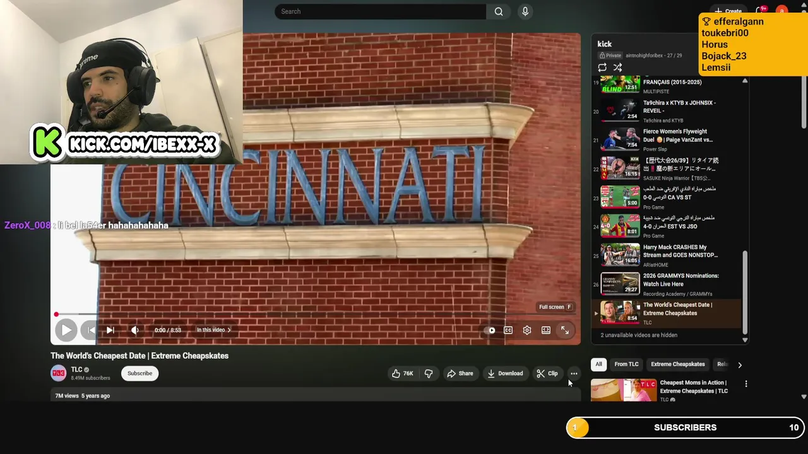Enter full screen mode

[565, 330]
